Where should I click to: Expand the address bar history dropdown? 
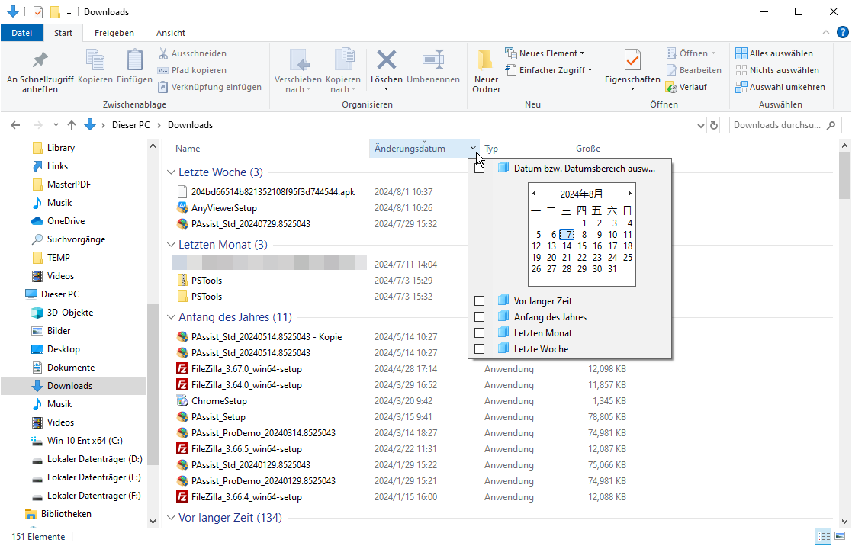tap(700, 126)
